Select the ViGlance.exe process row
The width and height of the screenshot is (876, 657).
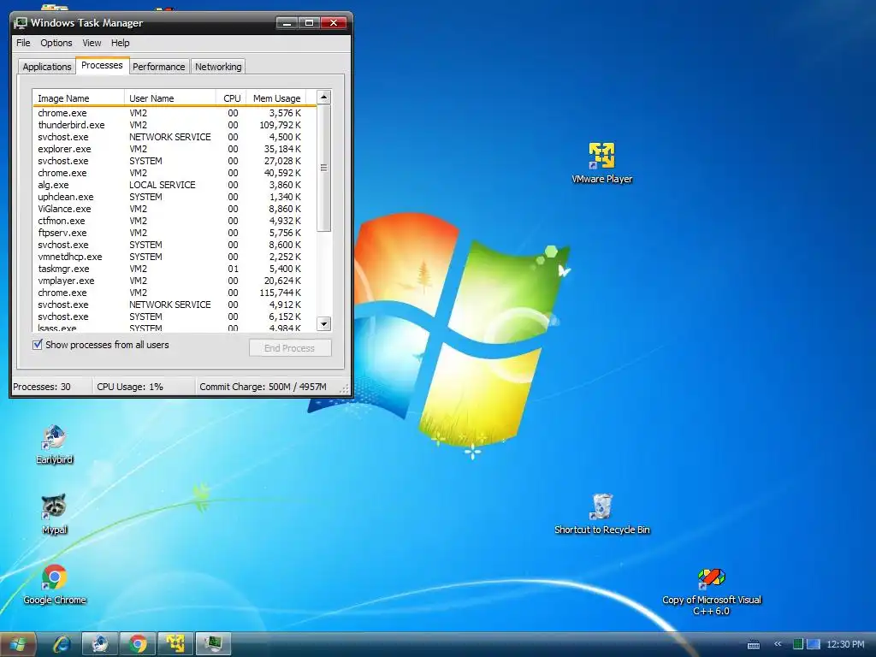[174, 209]
